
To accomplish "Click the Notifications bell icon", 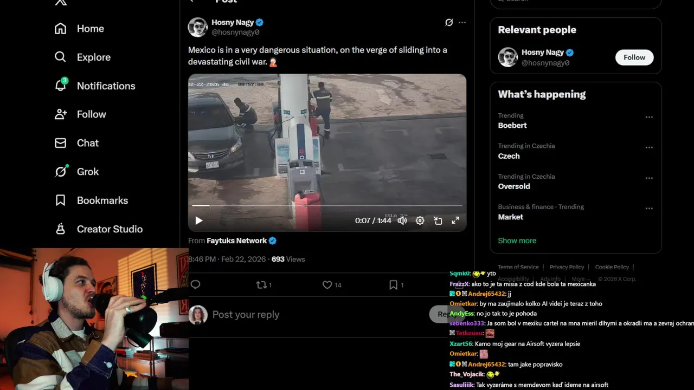I will pyautogui.click(x=61, y=86).
